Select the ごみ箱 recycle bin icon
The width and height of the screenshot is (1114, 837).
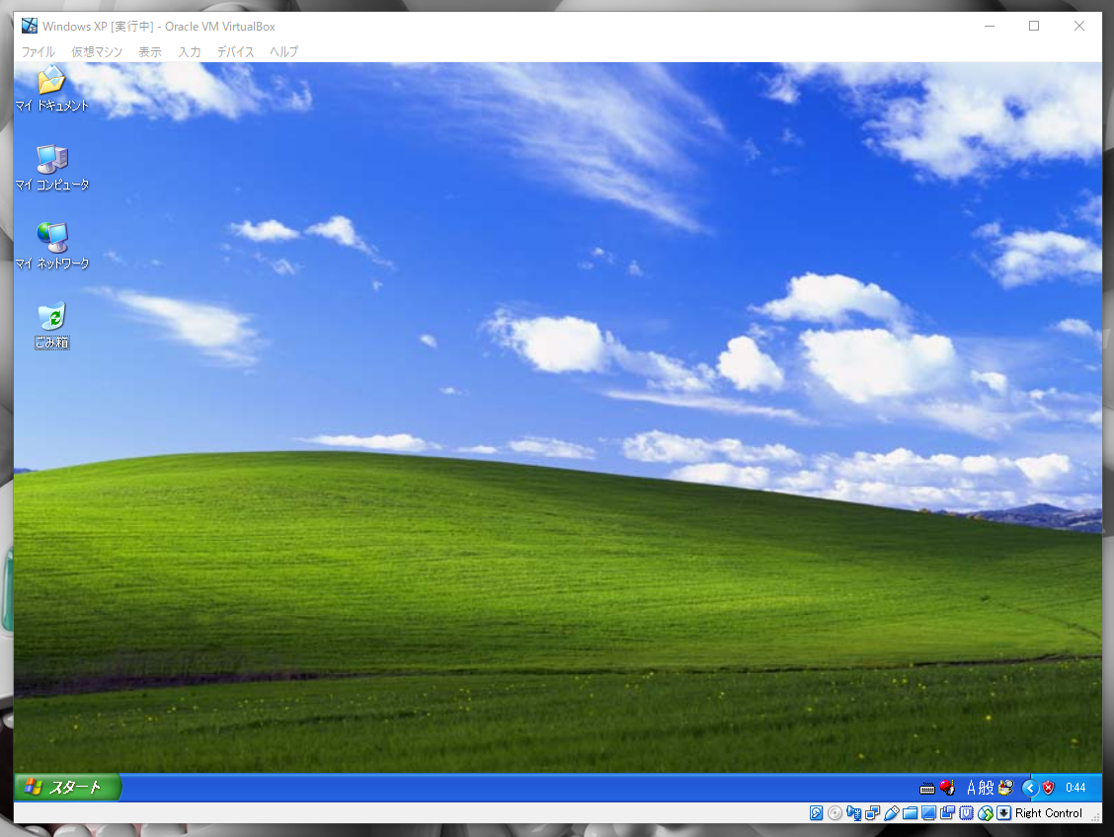click(52, 326)
